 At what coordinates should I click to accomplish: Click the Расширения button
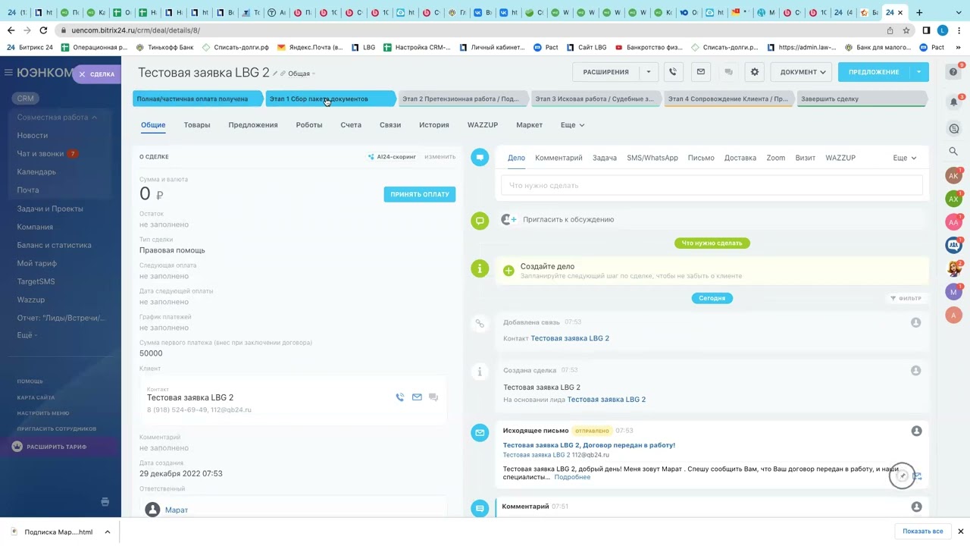click(x=606, y=72)
